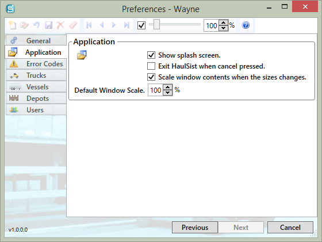Go to the last record
322x242 pixels.
coord(126,25)
